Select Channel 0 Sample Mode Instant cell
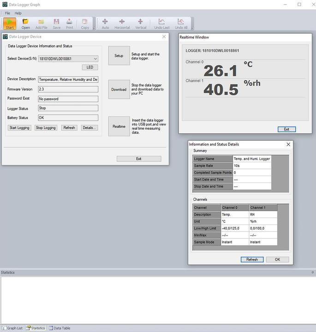316x332 pixels. tap(235, 242)
